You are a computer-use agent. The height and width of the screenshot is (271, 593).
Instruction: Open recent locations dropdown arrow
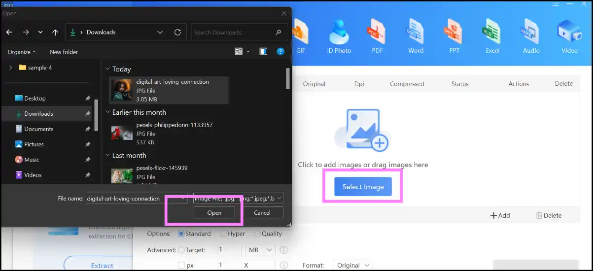(x=40, y=32)
